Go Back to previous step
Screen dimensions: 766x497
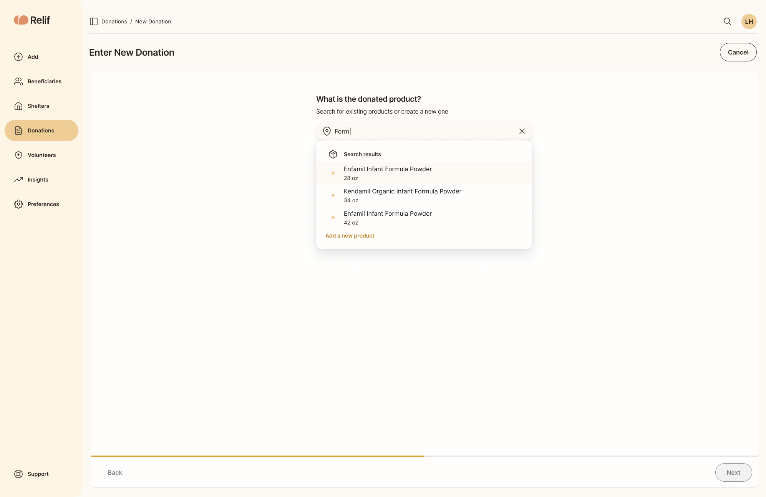(x=115, y=472)
